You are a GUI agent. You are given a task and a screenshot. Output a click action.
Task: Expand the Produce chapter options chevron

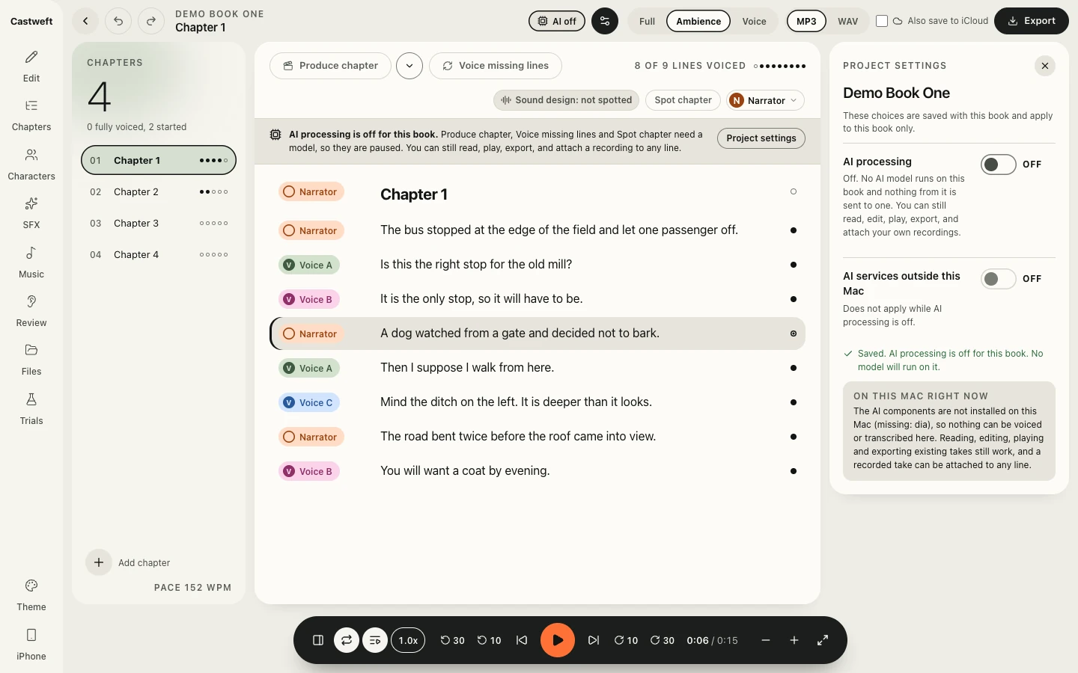tap(409, 66)
